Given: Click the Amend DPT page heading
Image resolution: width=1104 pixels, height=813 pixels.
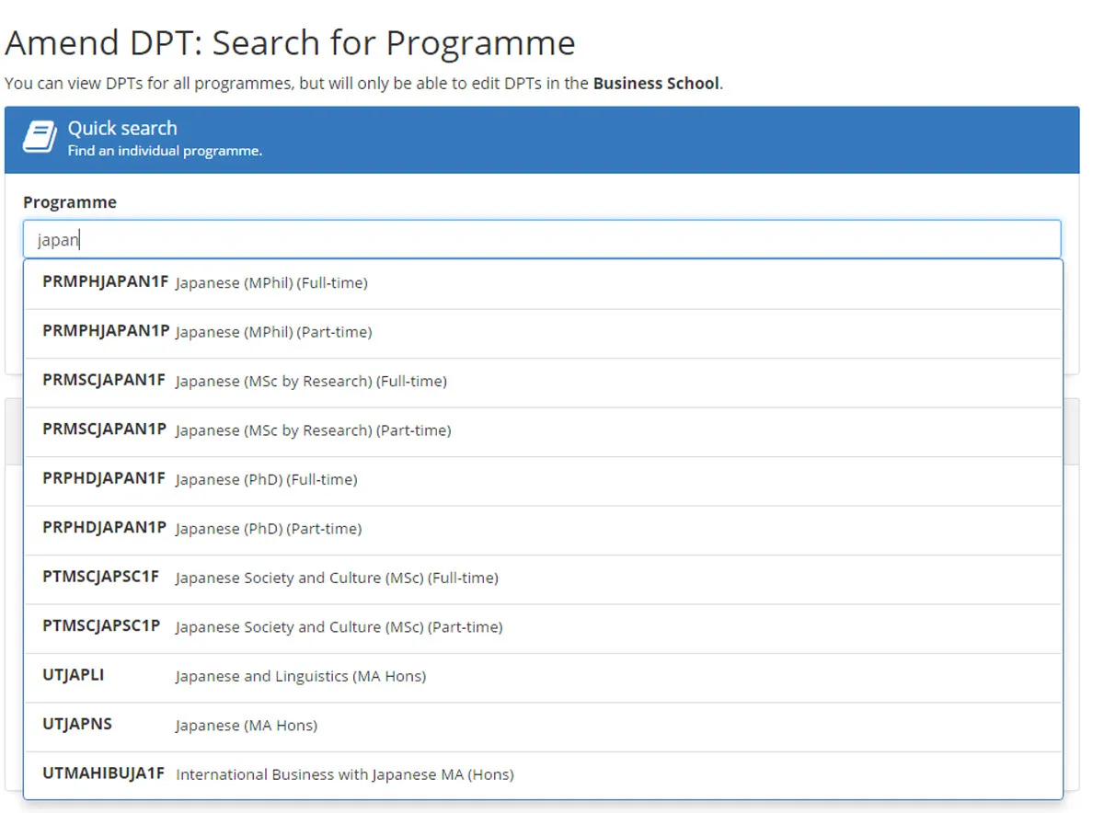Looking at the screenshot, I should click(x=291, y=42).
